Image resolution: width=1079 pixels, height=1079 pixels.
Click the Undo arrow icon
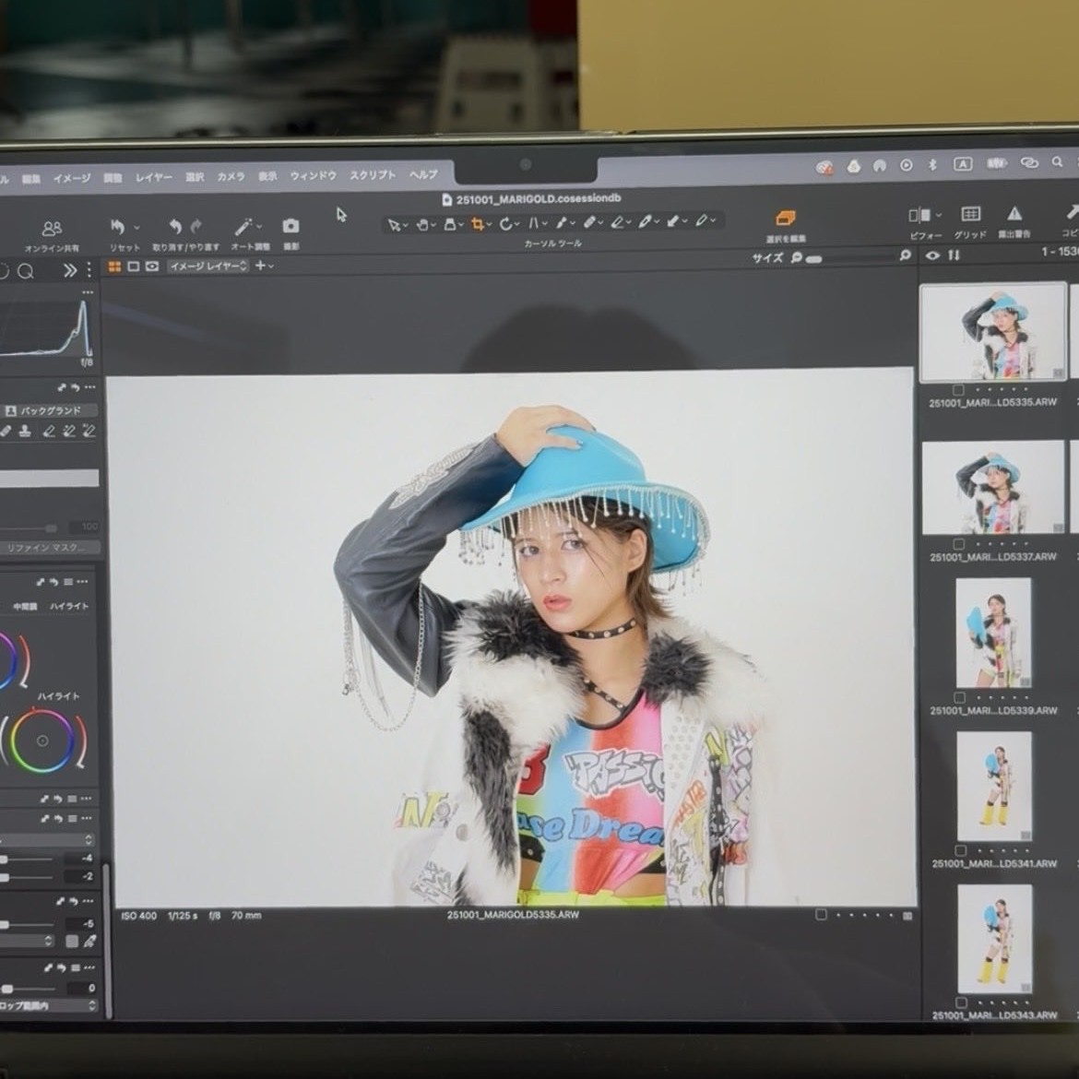(174, 227)
